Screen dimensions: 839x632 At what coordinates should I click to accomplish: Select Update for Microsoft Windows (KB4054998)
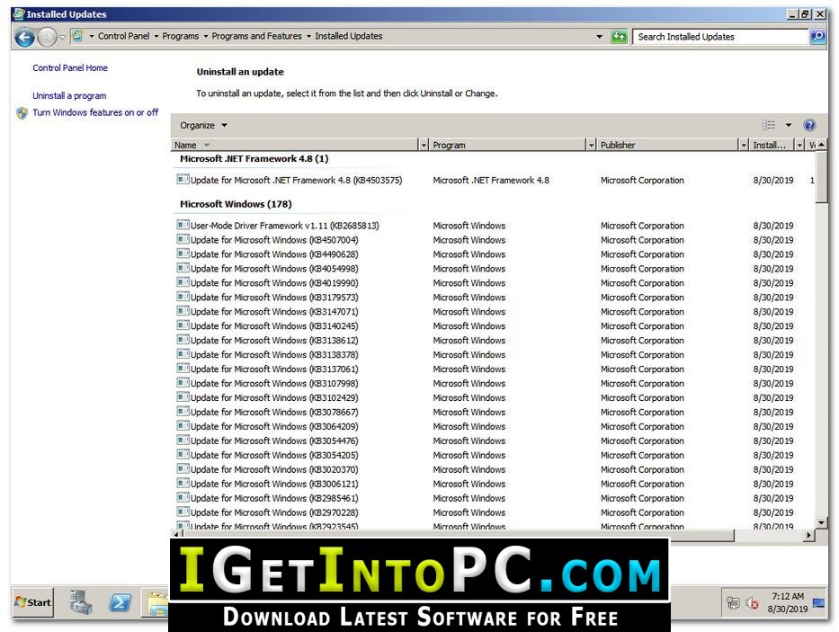(x=274, y=269)
